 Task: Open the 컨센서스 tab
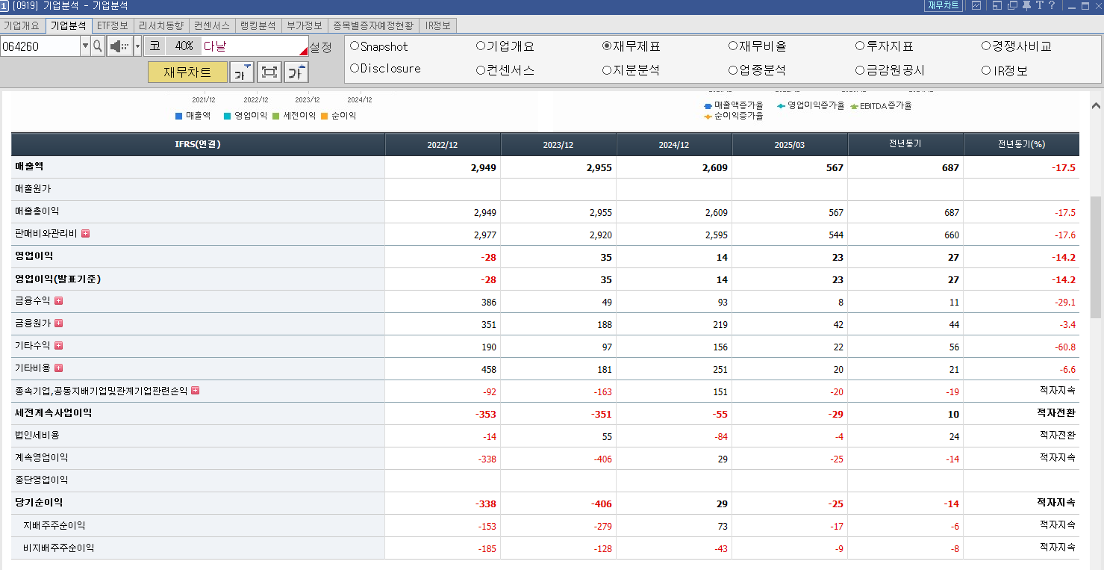pyautogui.click(x=212, y=25)
